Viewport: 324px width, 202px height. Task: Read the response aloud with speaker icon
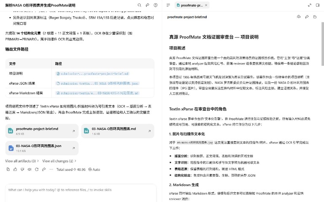(30, 170)
